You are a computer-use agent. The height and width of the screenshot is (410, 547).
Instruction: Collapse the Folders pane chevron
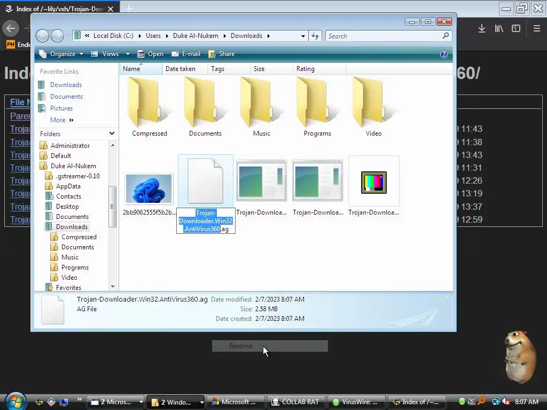(x=112, y=133)
